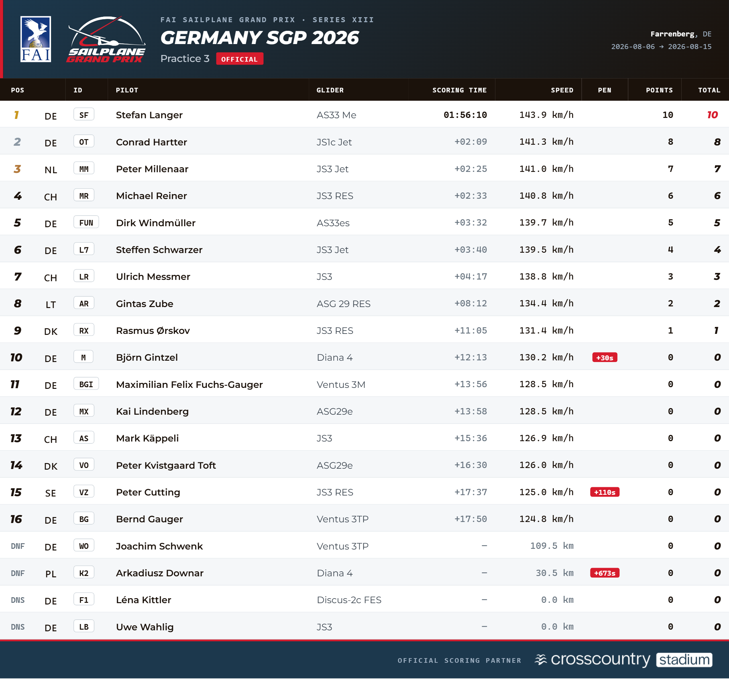The width and height of the screenshot is (729, 679).
Task: Select pilot name Björn Gintzel
Action: (x=147, y=357)
